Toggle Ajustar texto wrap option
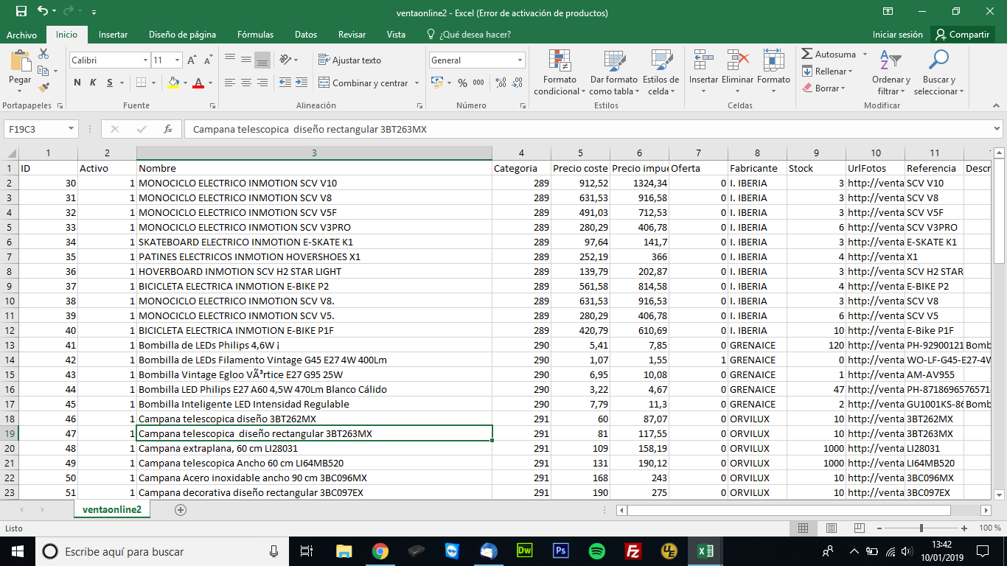Screen dimensions: 1007x566 click(349, 60)
